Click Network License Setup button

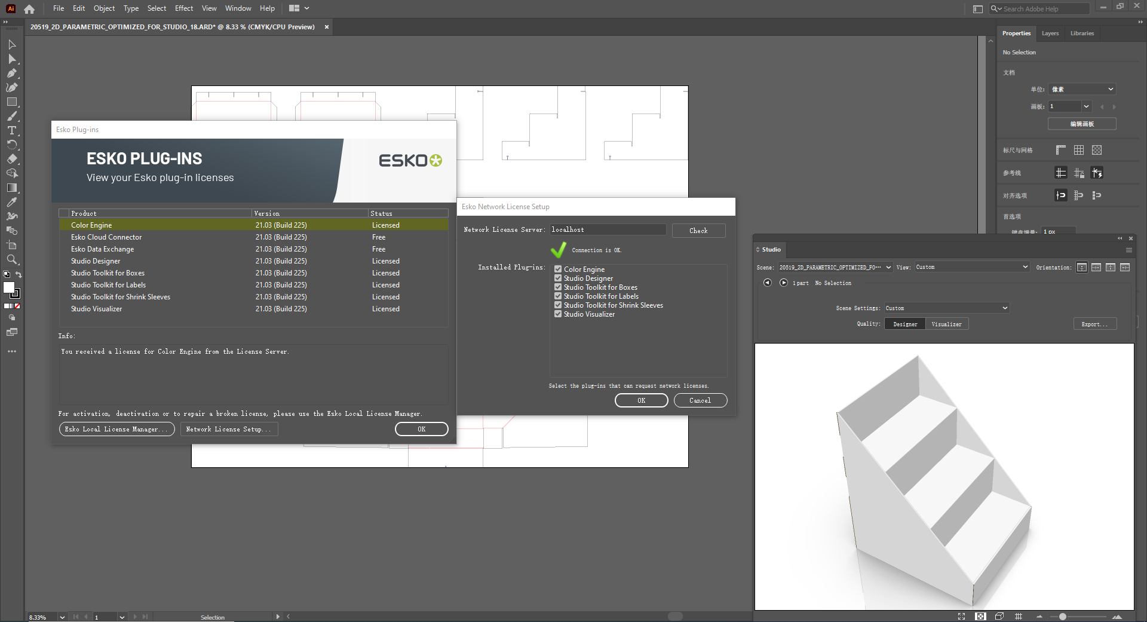pos(229,429)
